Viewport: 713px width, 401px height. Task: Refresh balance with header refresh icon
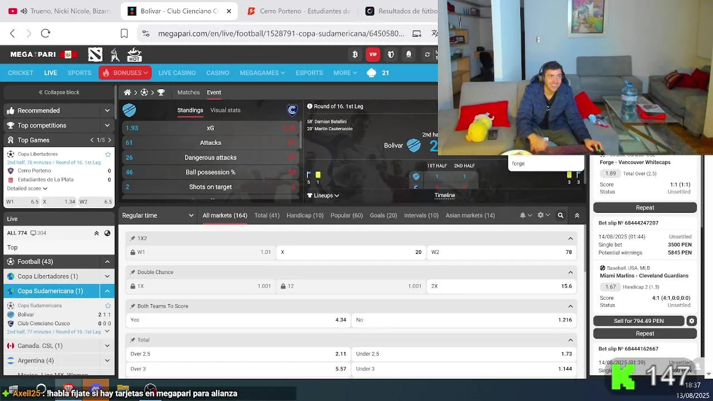click(x=427, y=55)
